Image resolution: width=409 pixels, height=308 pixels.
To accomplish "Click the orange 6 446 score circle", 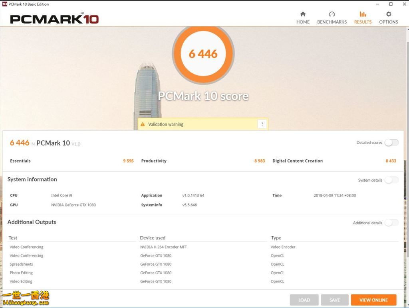I will click(203, 53).
